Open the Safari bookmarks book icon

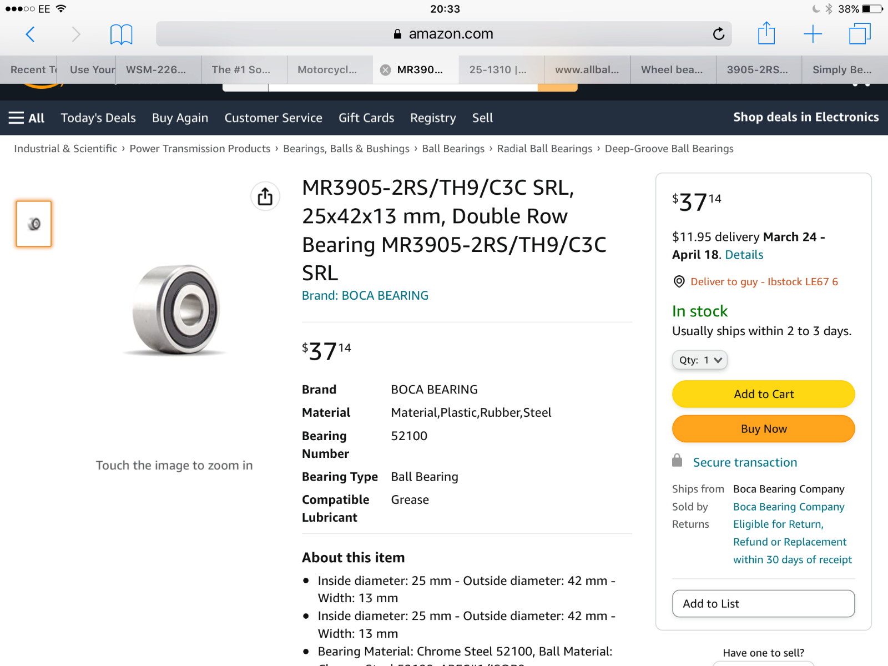pyautogui.click(x=121, y=34)
